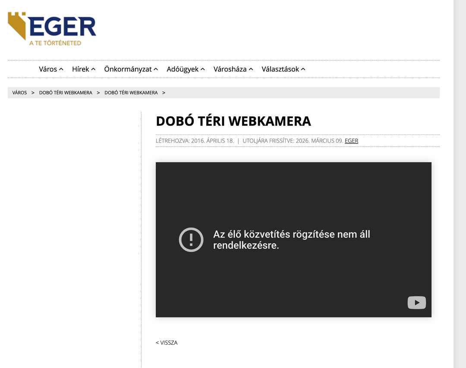This screenshot has width=466, height=368.
Task: Open the Hírek menu
Action: pos(81,69)
